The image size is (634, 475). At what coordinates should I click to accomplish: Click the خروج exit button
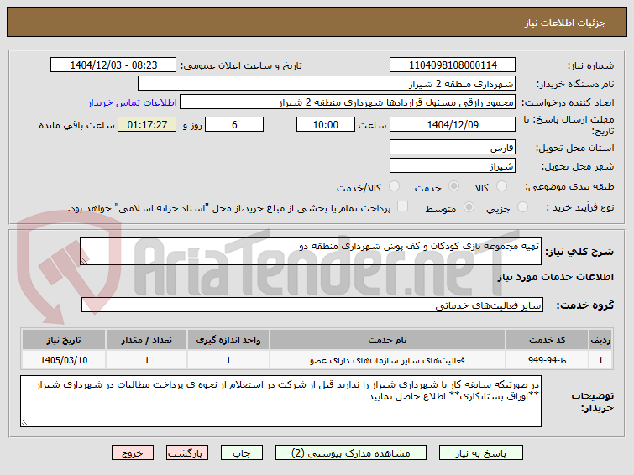(133, 453)
